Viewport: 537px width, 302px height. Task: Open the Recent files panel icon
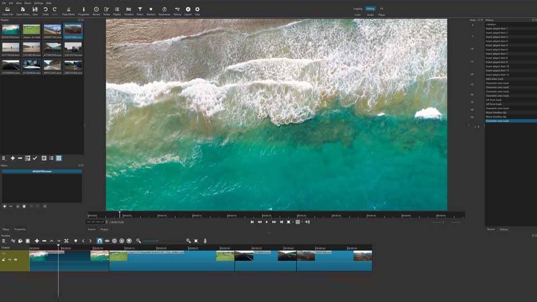click(x=96, y=10)
